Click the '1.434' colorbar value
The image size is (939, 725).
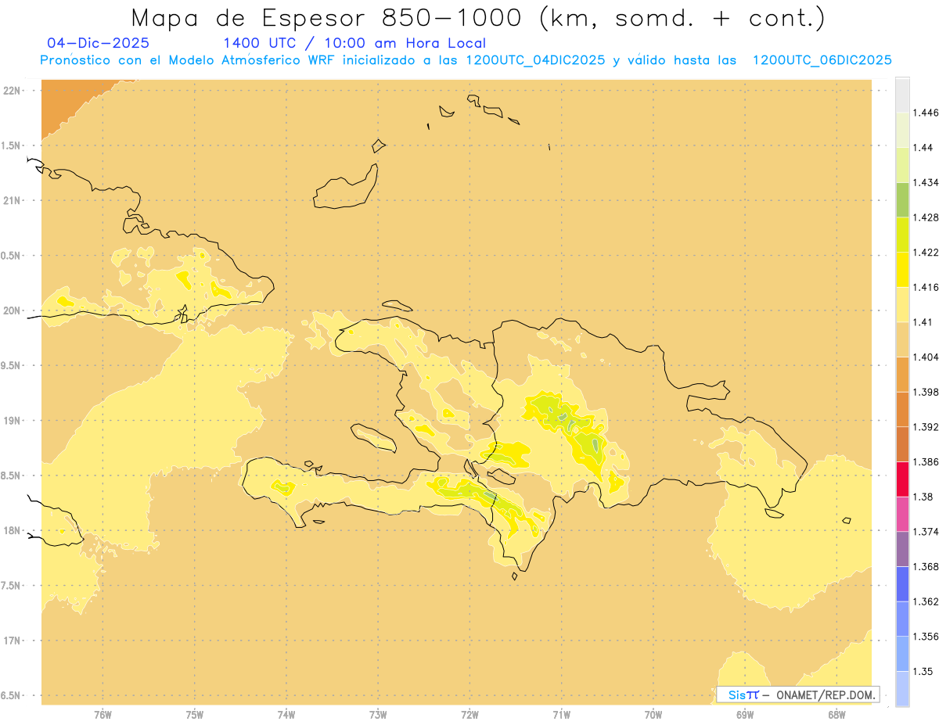[925, 182]
